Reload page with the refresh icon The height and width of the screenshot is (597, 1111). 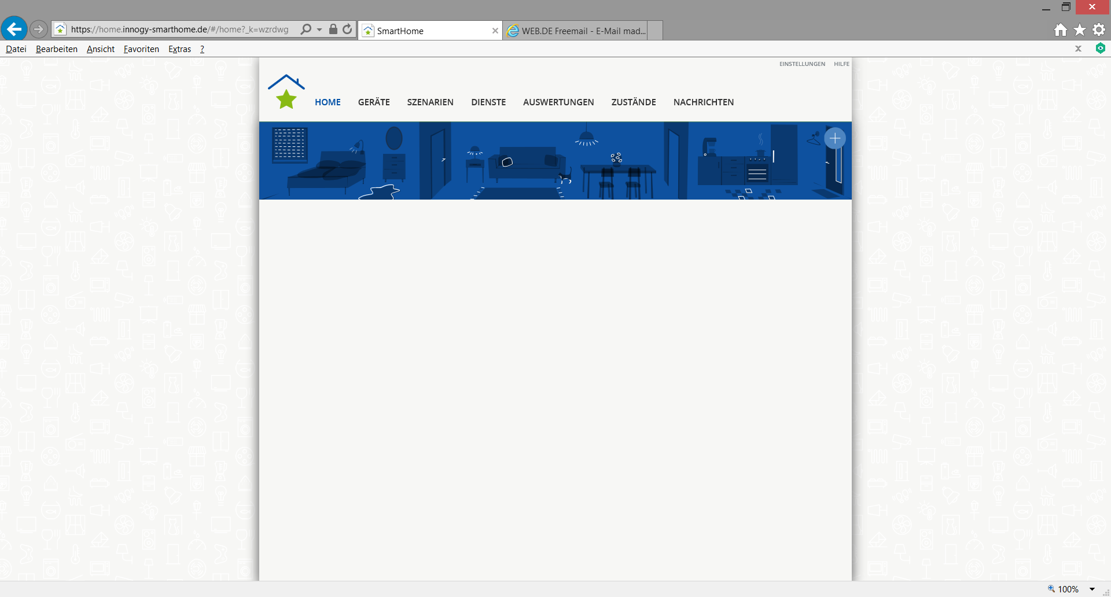pos(347,30)
